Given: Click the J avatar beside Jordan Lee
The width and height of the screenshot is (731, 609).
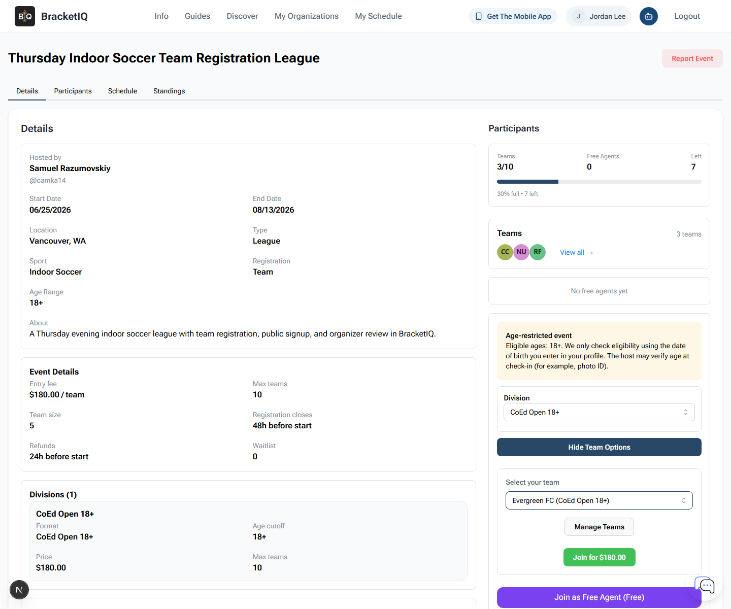Looking at the screenshot, I should point(578,16).
